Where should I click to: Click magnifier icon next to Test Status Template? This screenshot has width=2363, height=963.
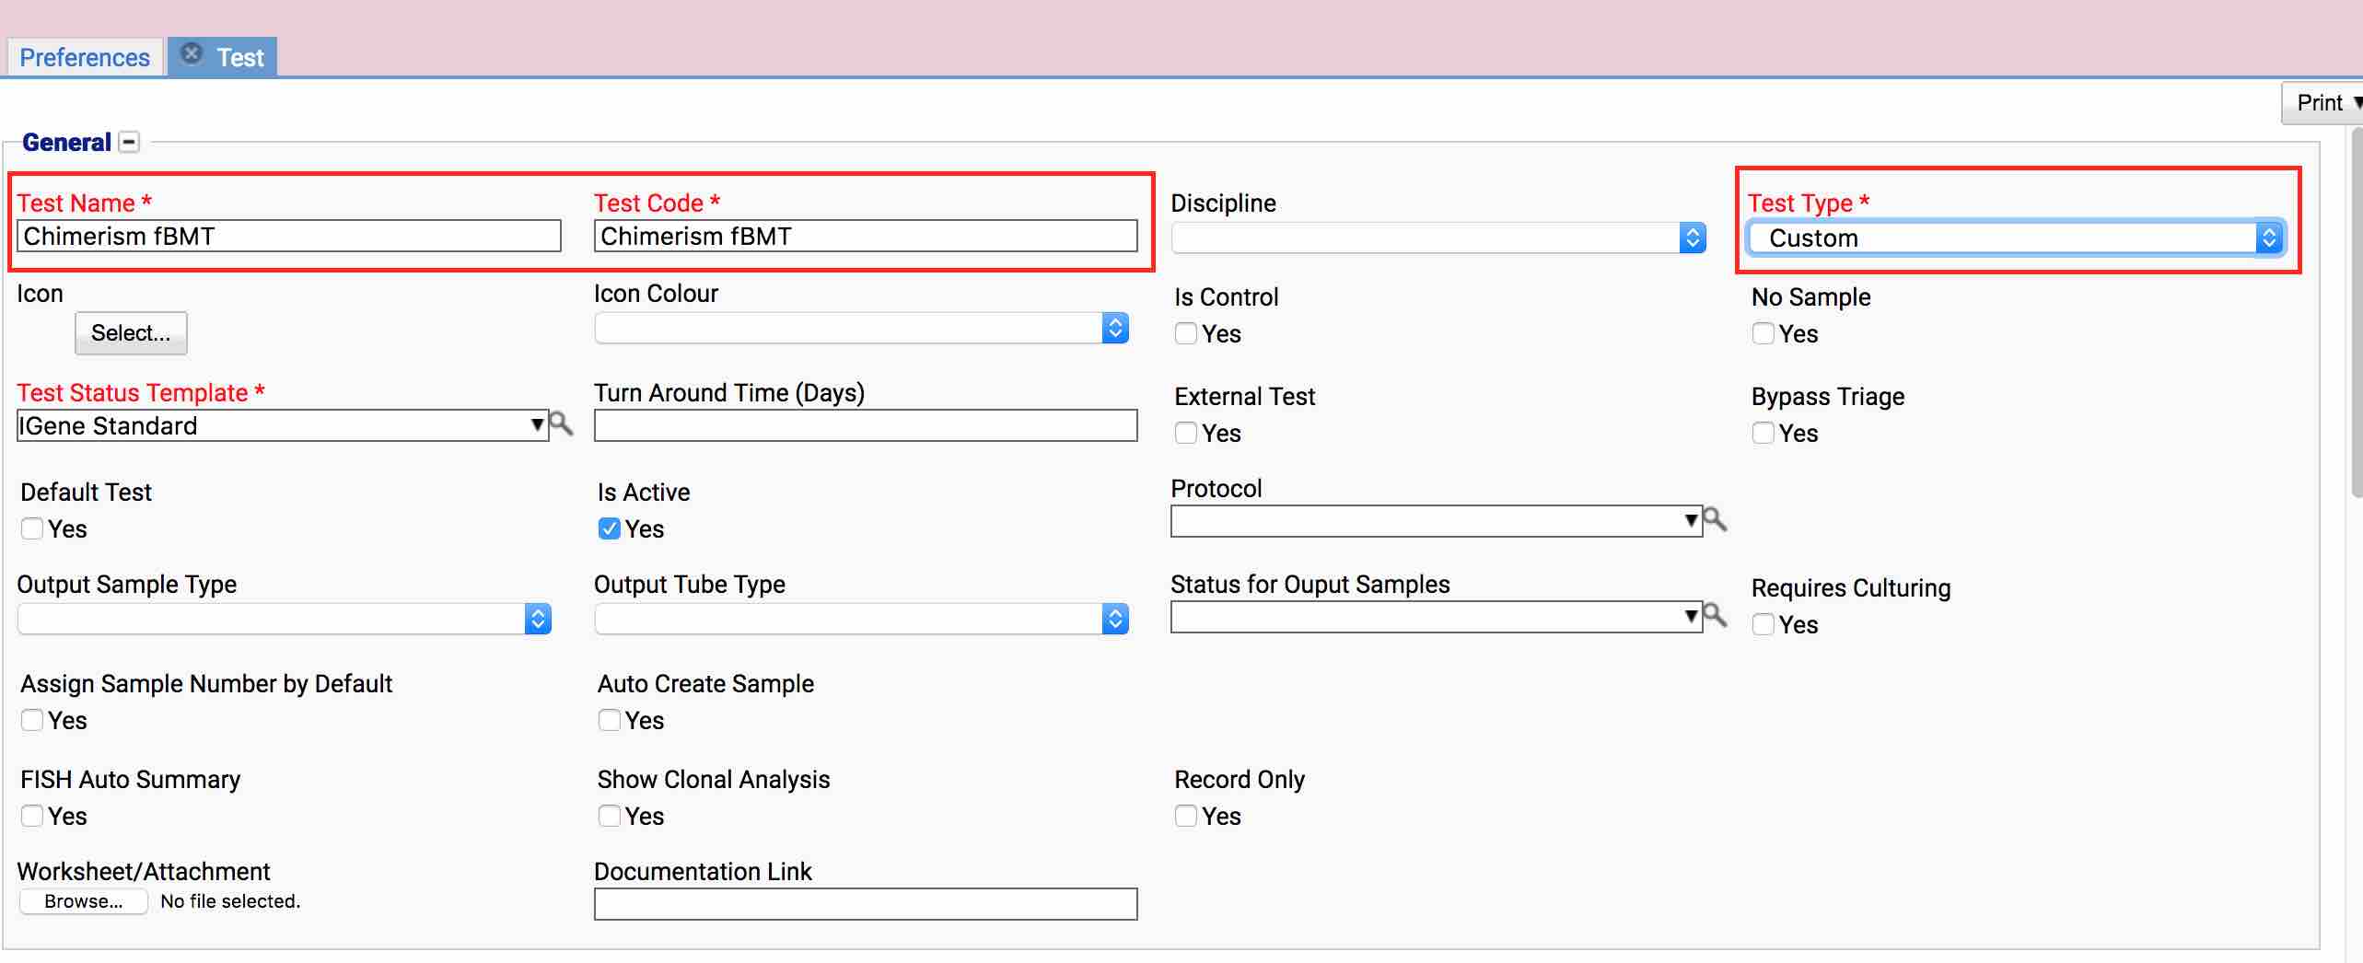(x=561, y=424)
